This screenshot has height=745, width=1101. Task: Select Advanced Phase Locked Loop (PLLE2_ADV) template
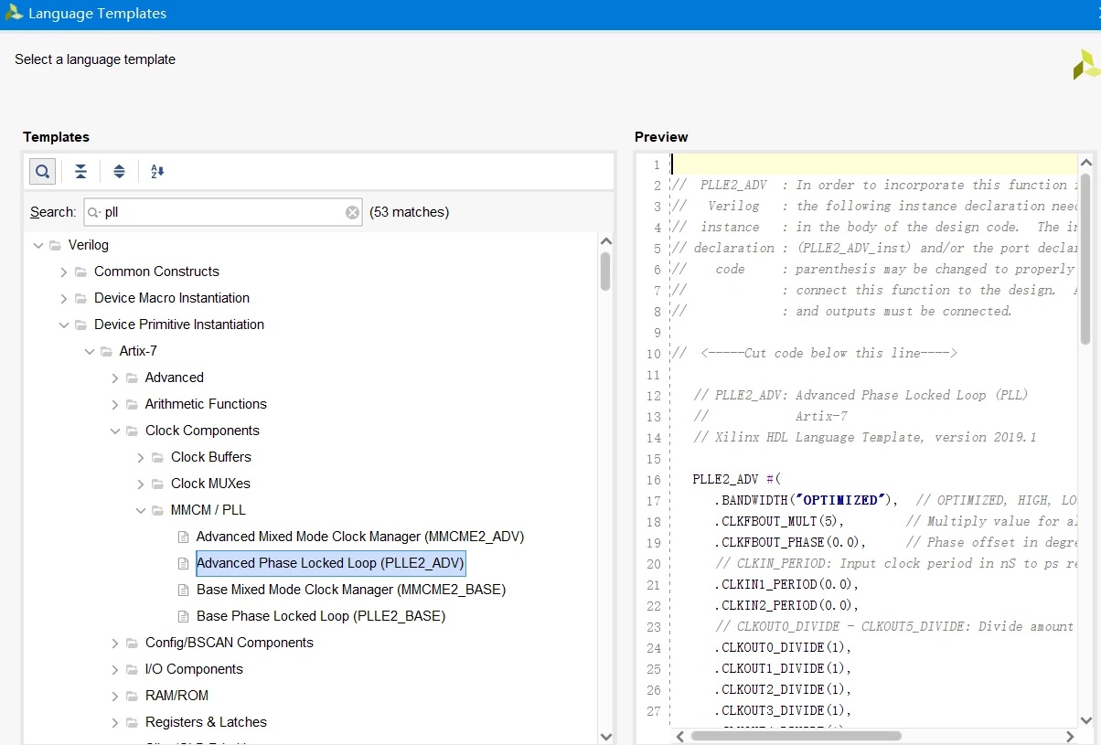[x=331, y=563]
